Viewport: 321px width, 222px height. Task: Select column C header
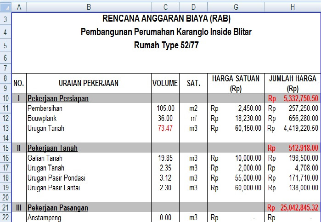coord(165,7)
